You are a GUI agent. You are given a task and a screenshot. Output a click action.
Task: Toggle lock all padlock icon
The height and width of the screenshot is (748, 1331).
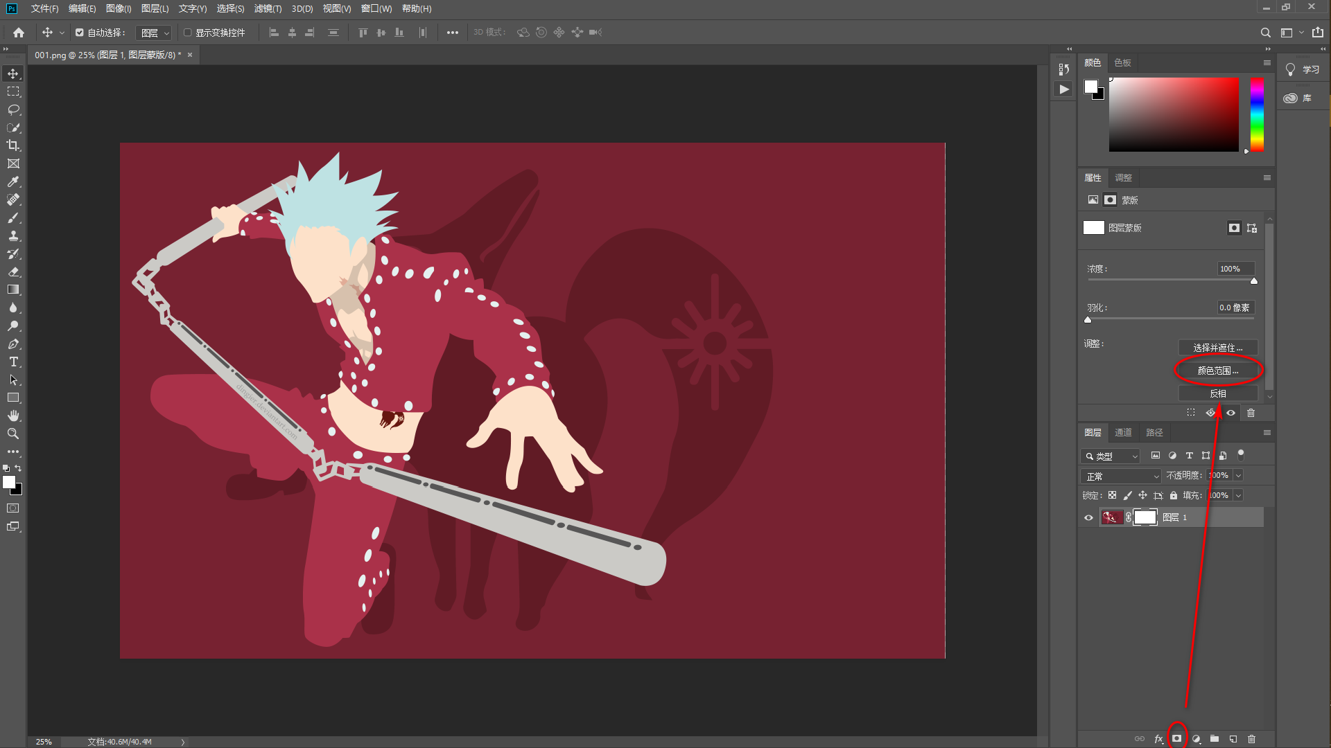tap(1174, 495)
